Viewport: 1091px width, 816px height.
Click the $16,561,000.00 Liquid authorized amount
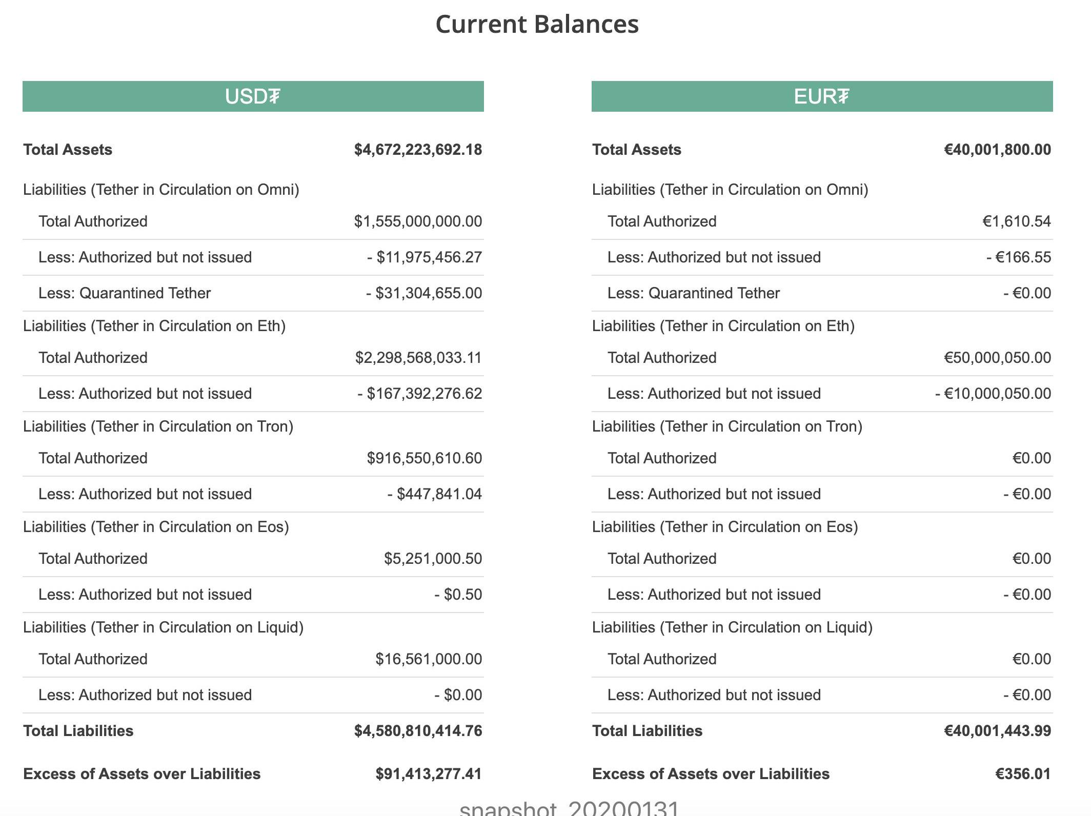[x=429, y=659]
